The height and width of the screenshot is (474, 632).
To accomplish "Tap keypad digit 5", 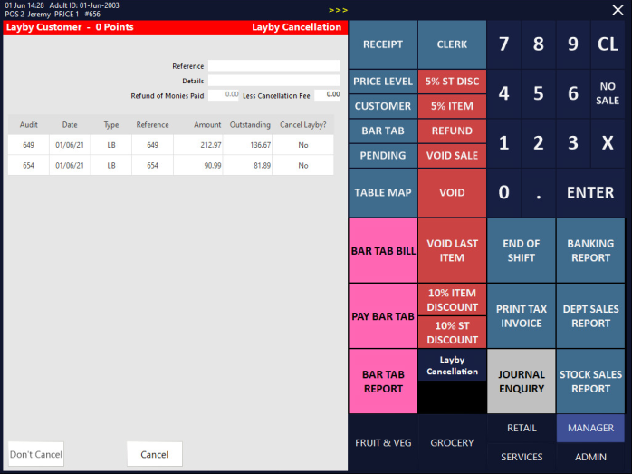I will point(539,93).
